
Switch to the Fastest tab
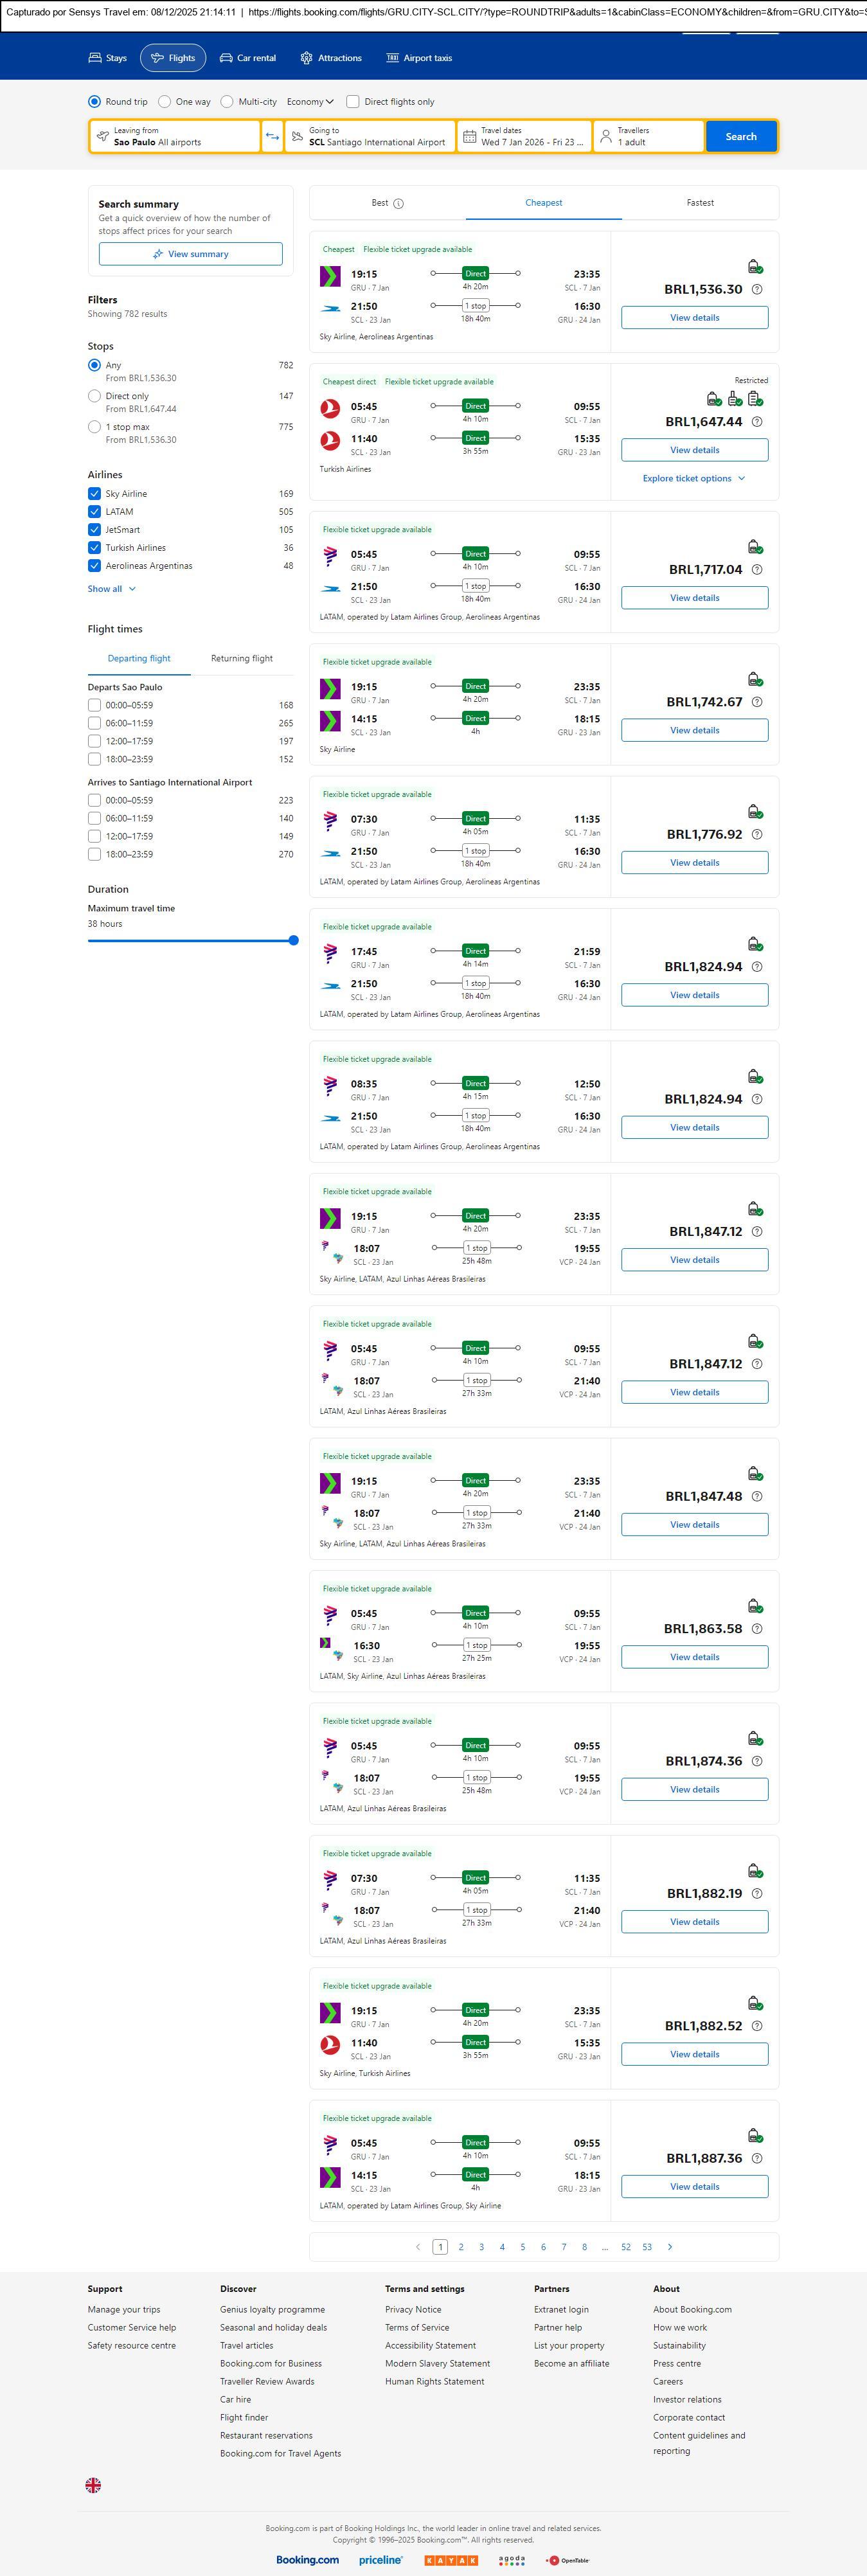pyautogui.click(x=700, y=203)
